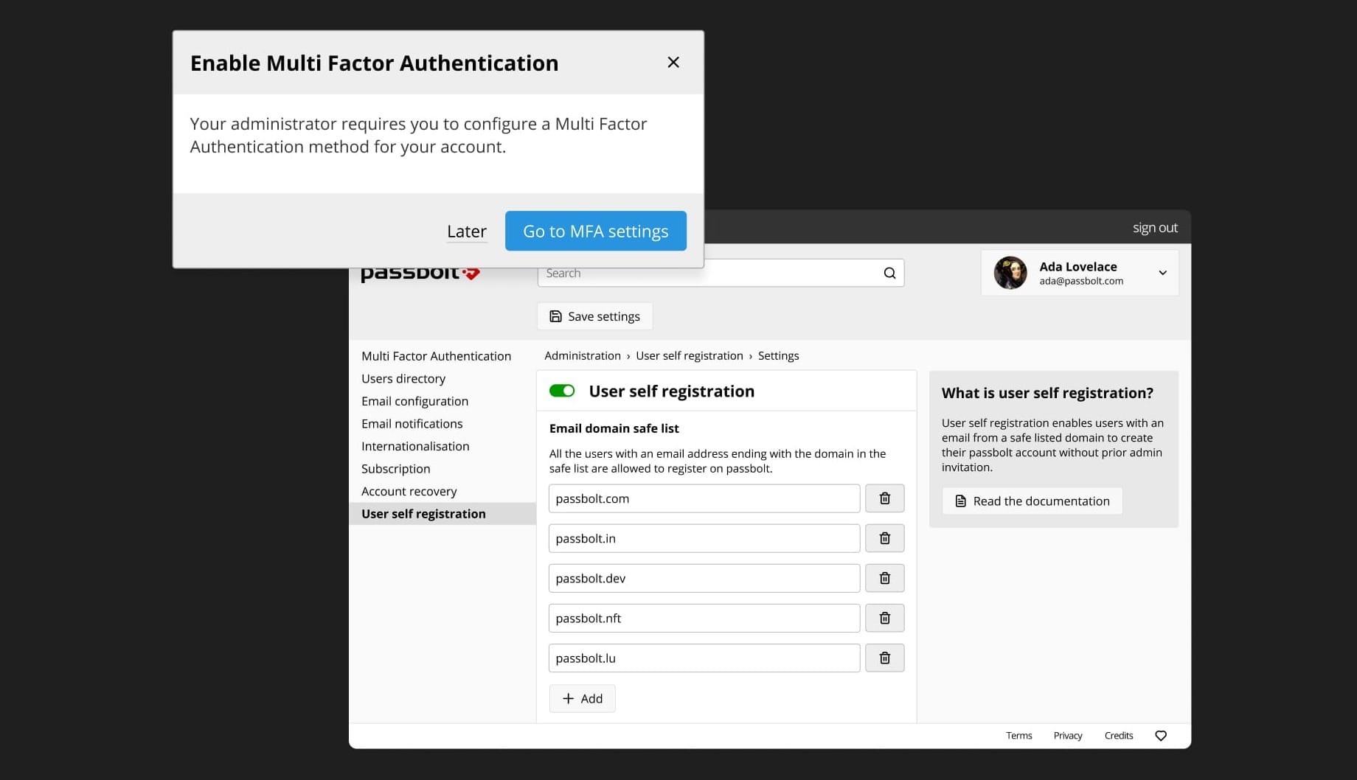Dismiss the dialog by clicking Later

coord(466,231)
